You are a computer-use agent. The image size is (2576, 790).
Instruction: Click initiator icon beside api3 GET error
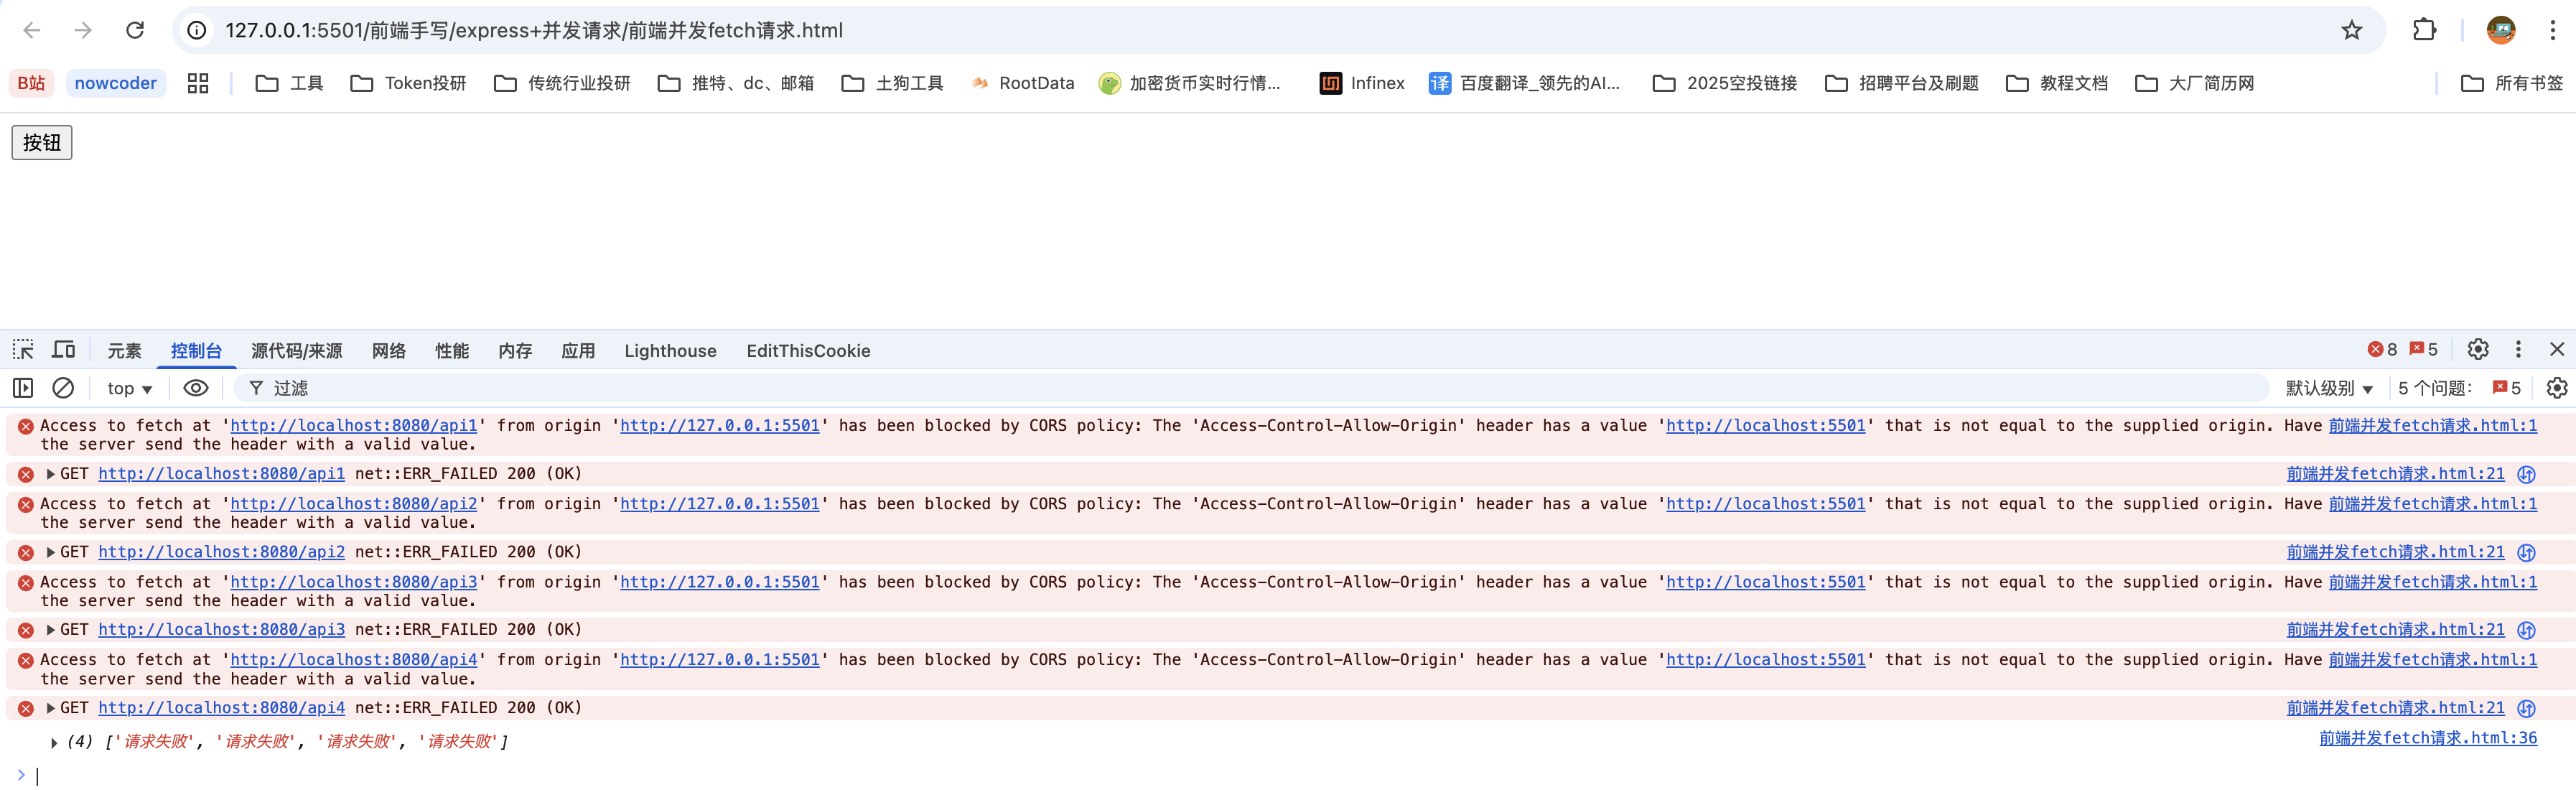pos(2526,630)
